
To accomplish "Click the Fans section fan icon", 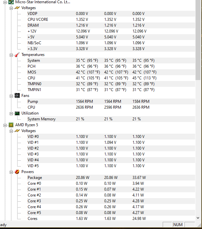I will tap(17, 96).
